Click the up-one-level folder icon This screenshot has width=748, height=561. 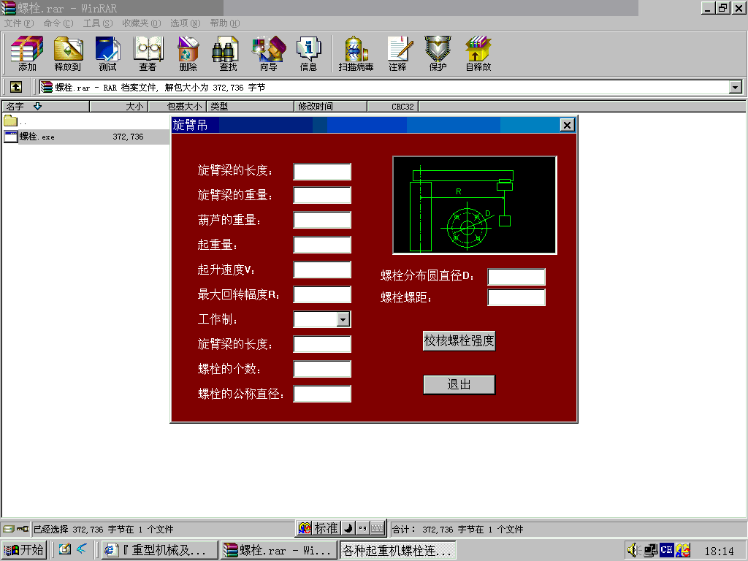(15, 86)
